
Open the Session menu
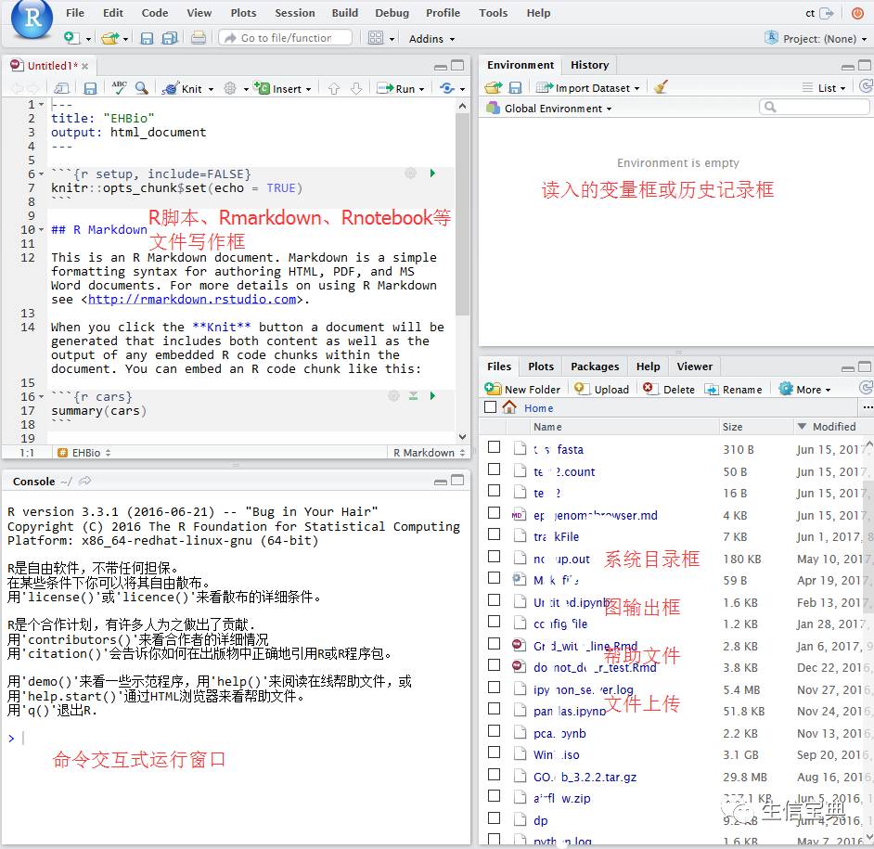pos(294,13)
